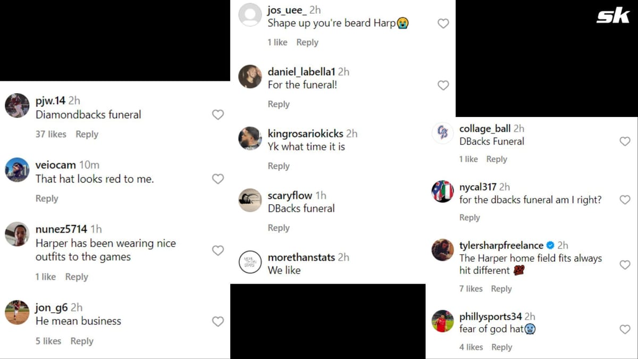Like the 'He mean business' comment
Viewport: 638px width, 359px height.
(217, 321)
